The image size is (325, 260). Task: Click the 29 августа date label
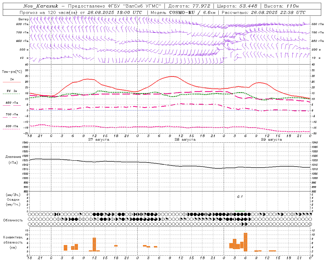pyautogui.click(x=271, y=140)
